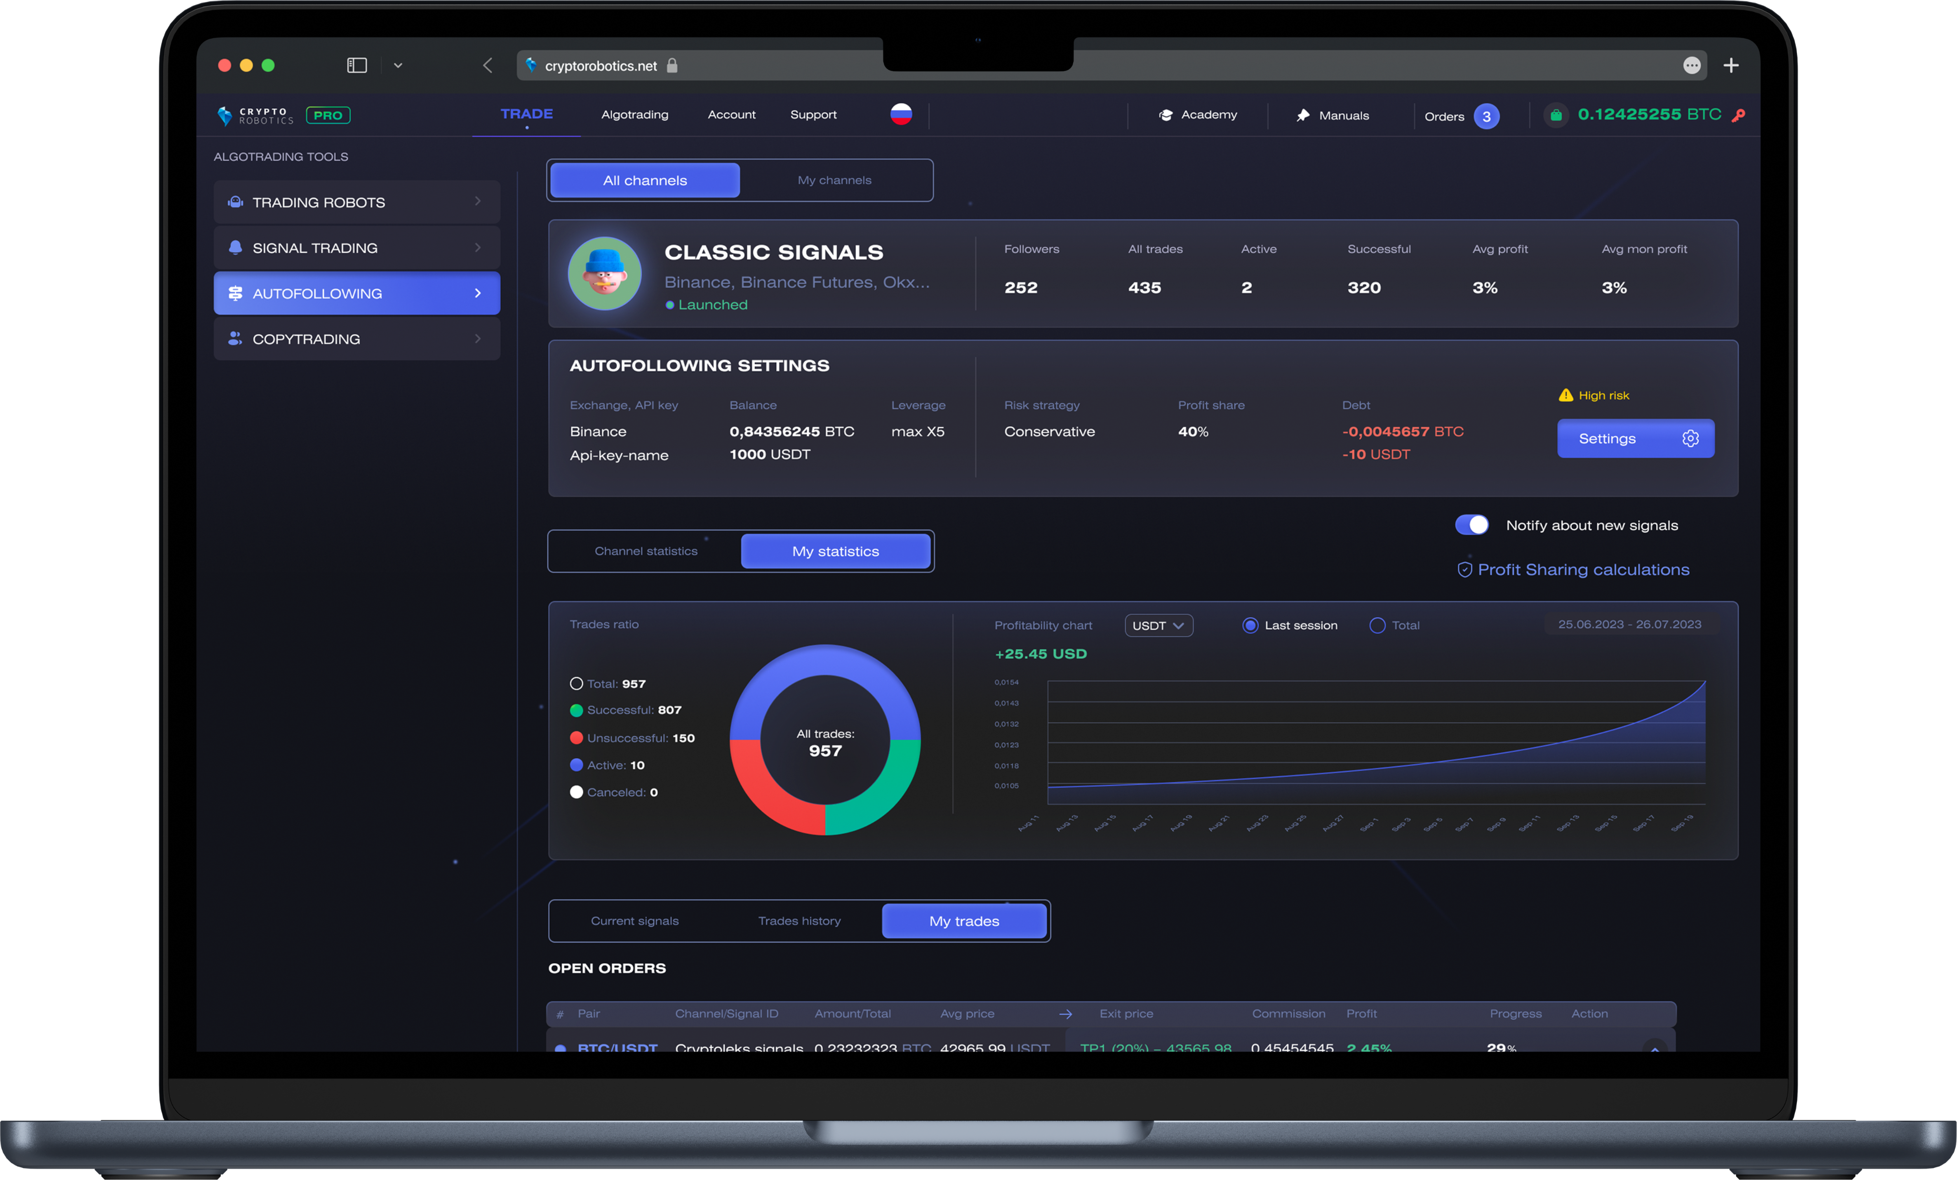Click the Classic Signals avatar
Image resolution: width=1957 pixels, height=1180 pixels.
[604, 273]
